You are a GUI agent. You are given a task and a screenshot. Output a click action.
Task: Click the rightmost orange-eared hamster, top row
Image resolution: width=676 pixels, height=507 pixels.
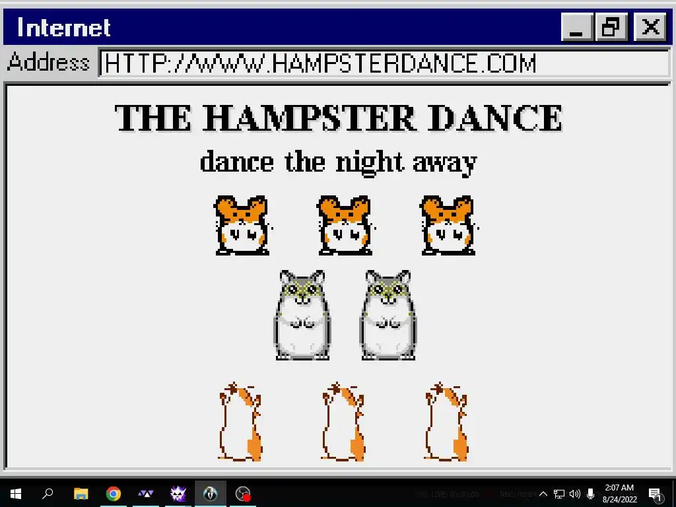(449, 226)
